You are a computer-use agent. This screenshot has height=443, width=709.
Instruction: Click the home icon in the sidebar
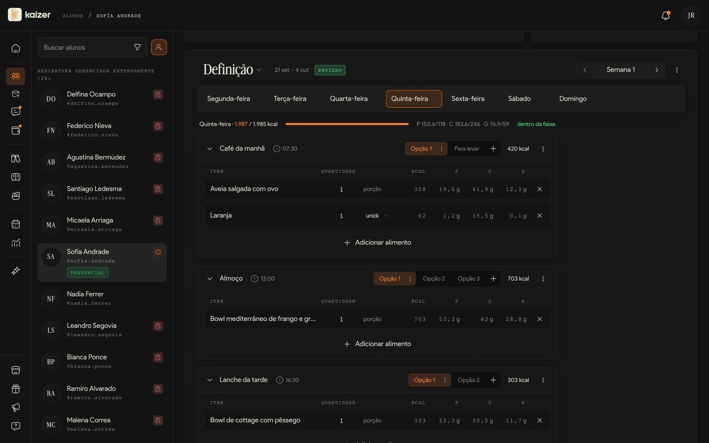tap(16, 48)
